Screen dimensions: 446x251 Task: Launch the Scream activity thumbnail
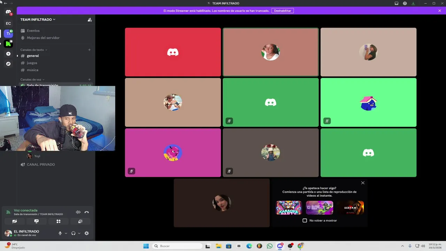coord(350,208)
